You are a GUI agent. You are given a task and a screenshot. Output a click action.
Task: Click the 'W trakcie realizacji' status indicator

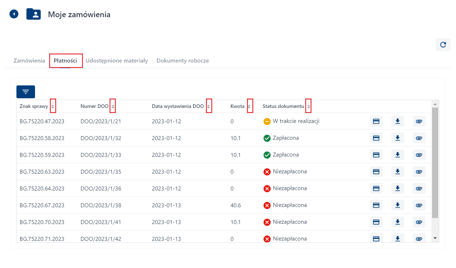pyautogui.click(x=266, y=121)
